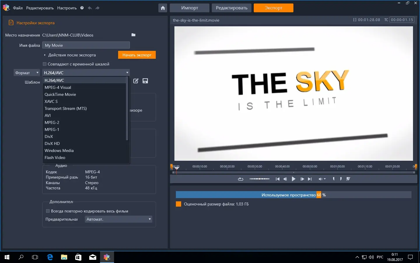Click the Export Settings icon
Image resolution: width=420 pixels, height=263 pixels.
pyautogui.click(x=11, y=23)
